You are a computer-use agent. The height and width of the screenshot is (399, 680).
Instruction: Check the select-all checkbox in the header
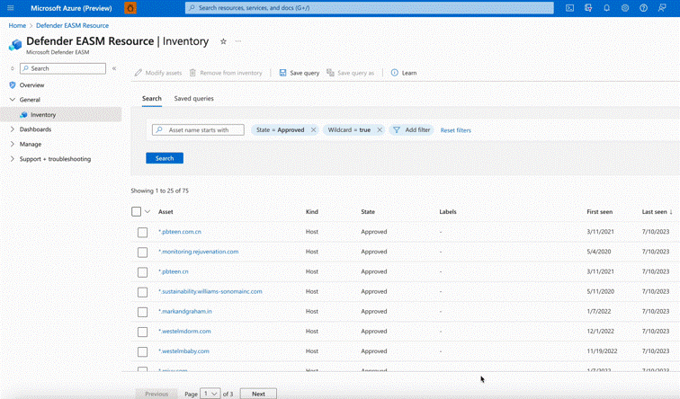(136, 211)
